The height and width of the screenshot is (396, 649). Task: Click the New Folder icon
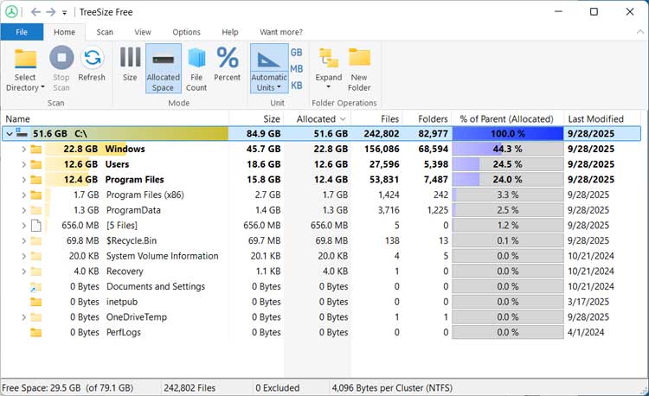click(x=359, y=58)
